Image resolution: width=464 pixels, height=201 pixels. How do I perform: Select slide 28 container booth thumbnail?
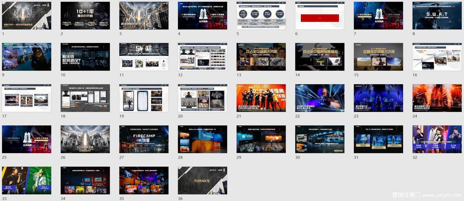point(203,139)
